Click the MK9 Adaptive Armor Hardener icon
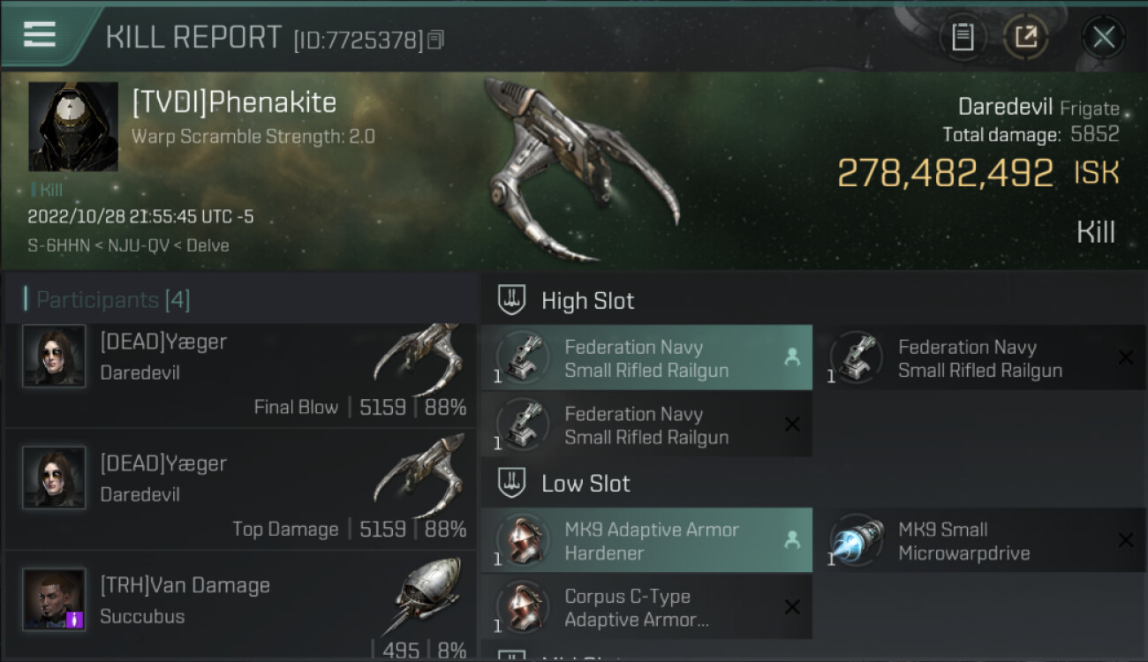1148x662 pixels. coord(524,540)
